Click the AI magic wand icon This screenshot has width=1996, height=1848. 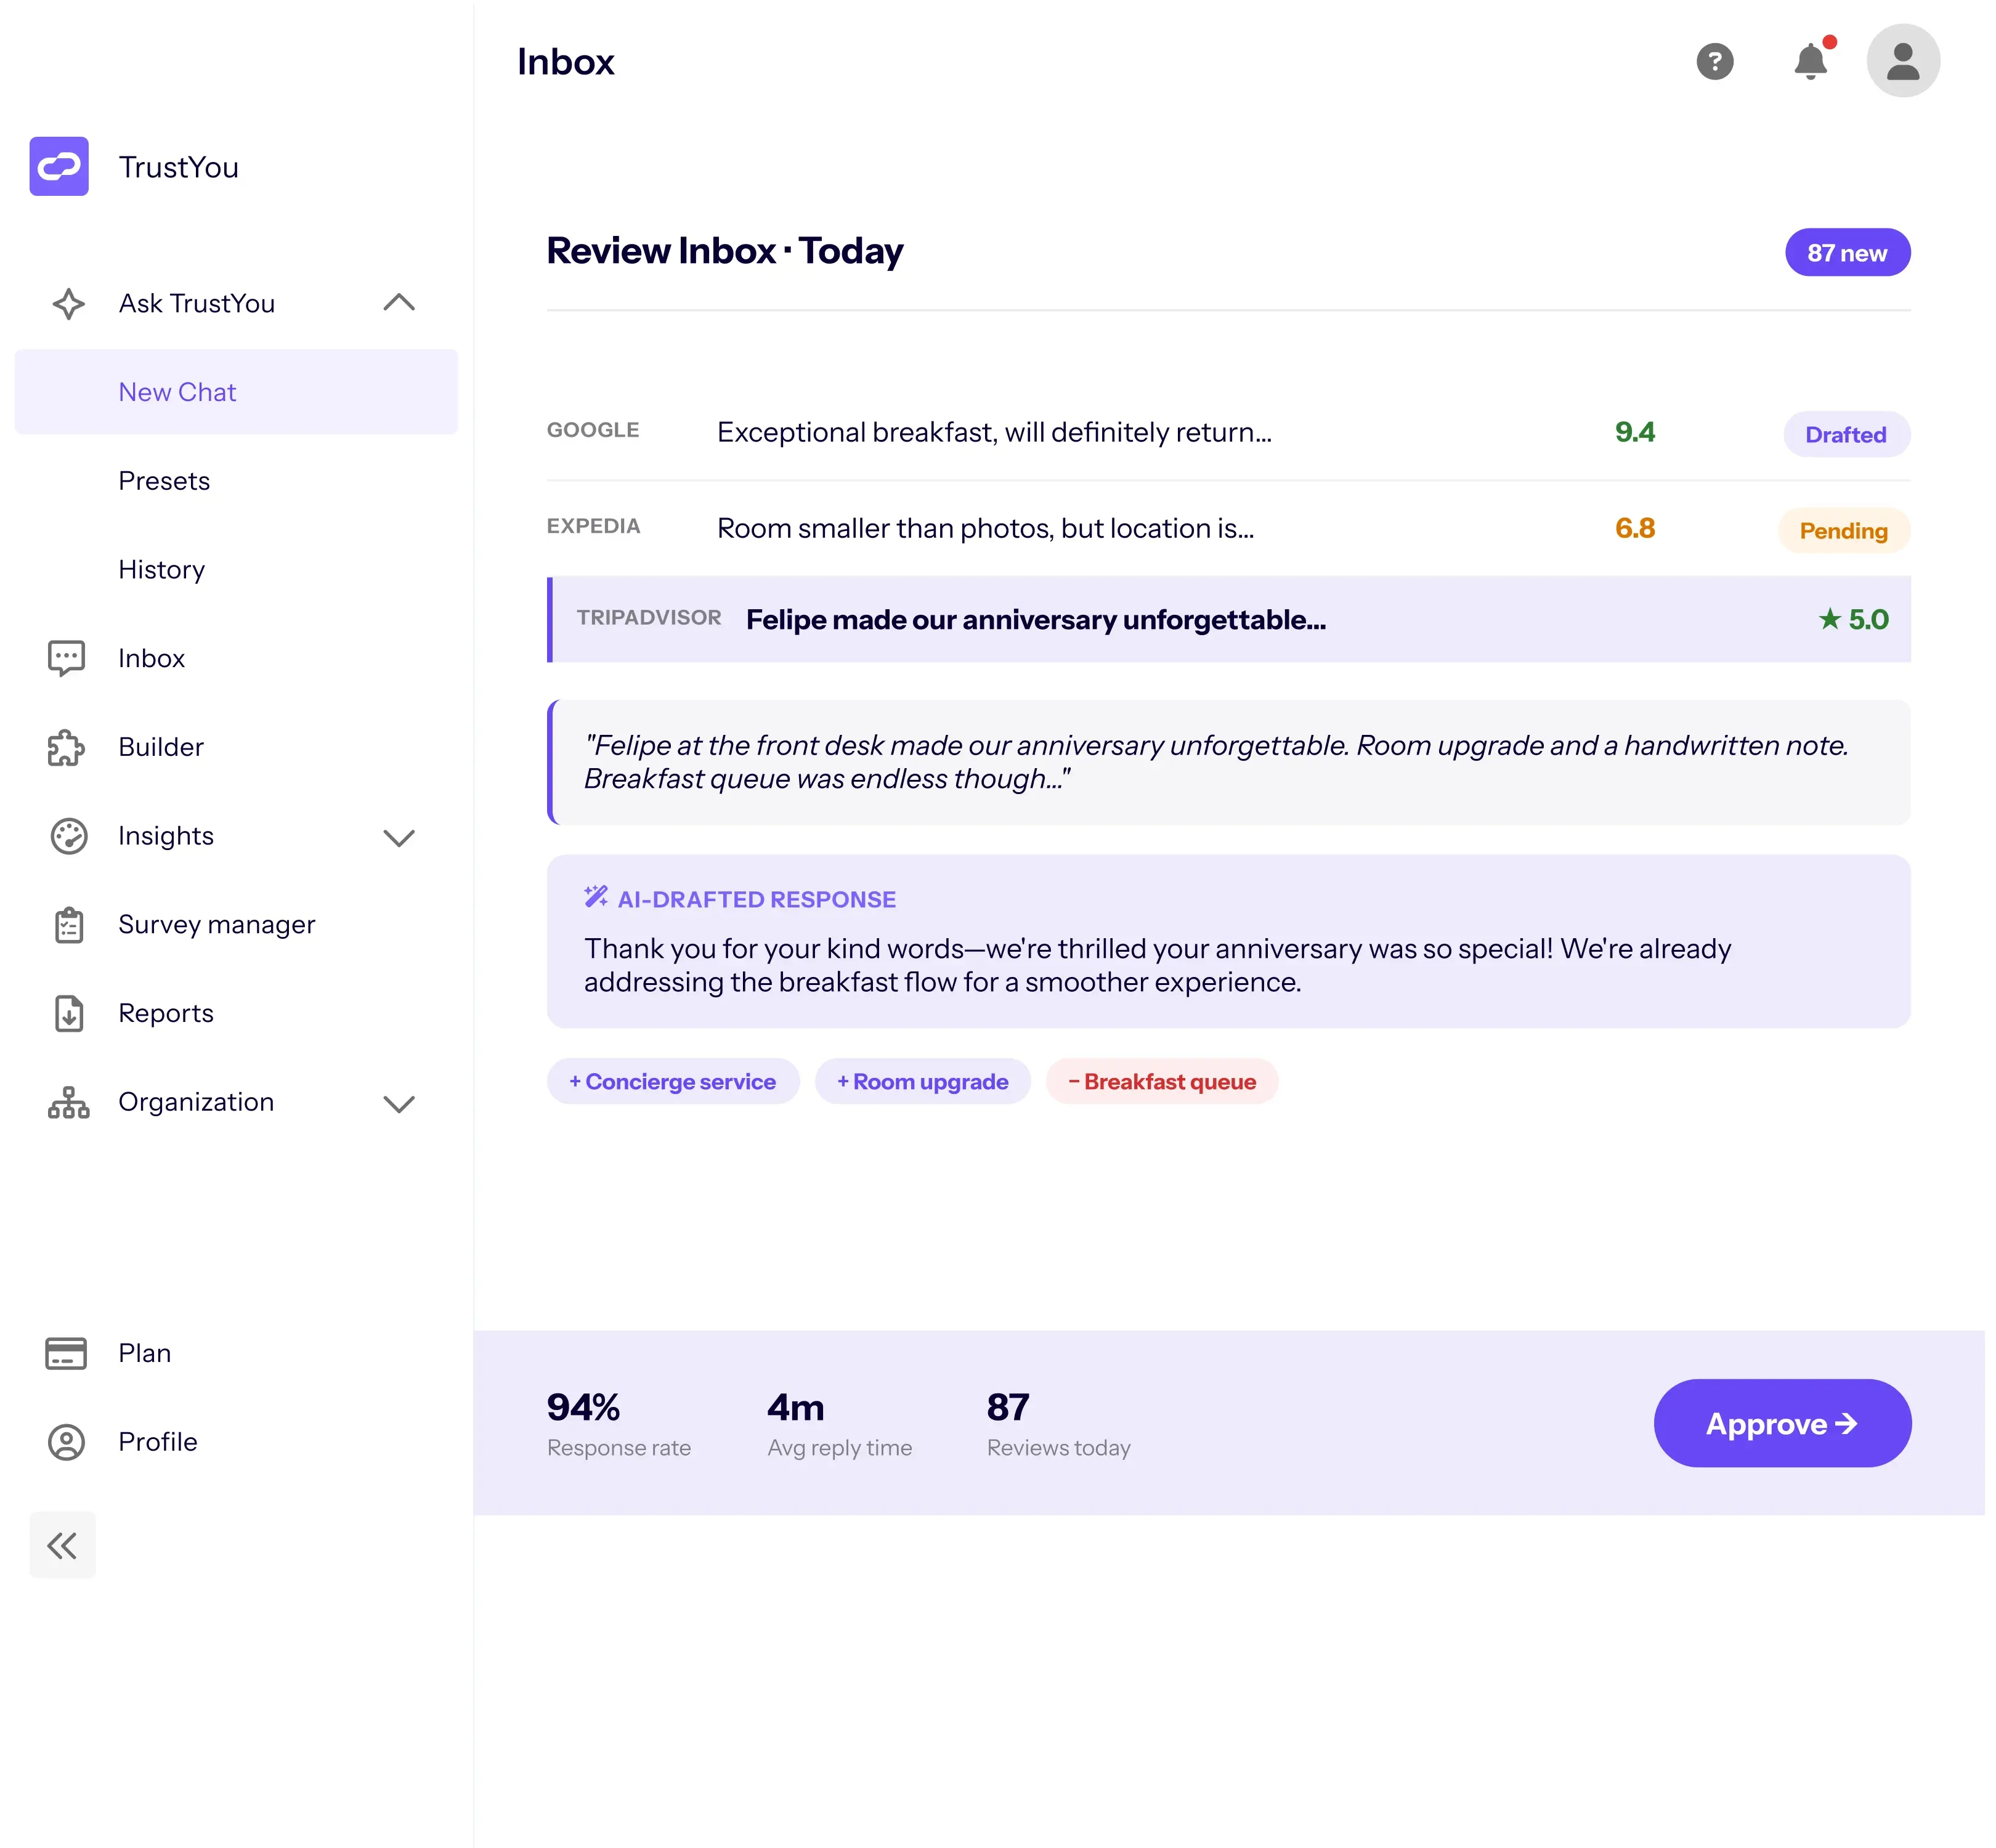tap(596, 897)
